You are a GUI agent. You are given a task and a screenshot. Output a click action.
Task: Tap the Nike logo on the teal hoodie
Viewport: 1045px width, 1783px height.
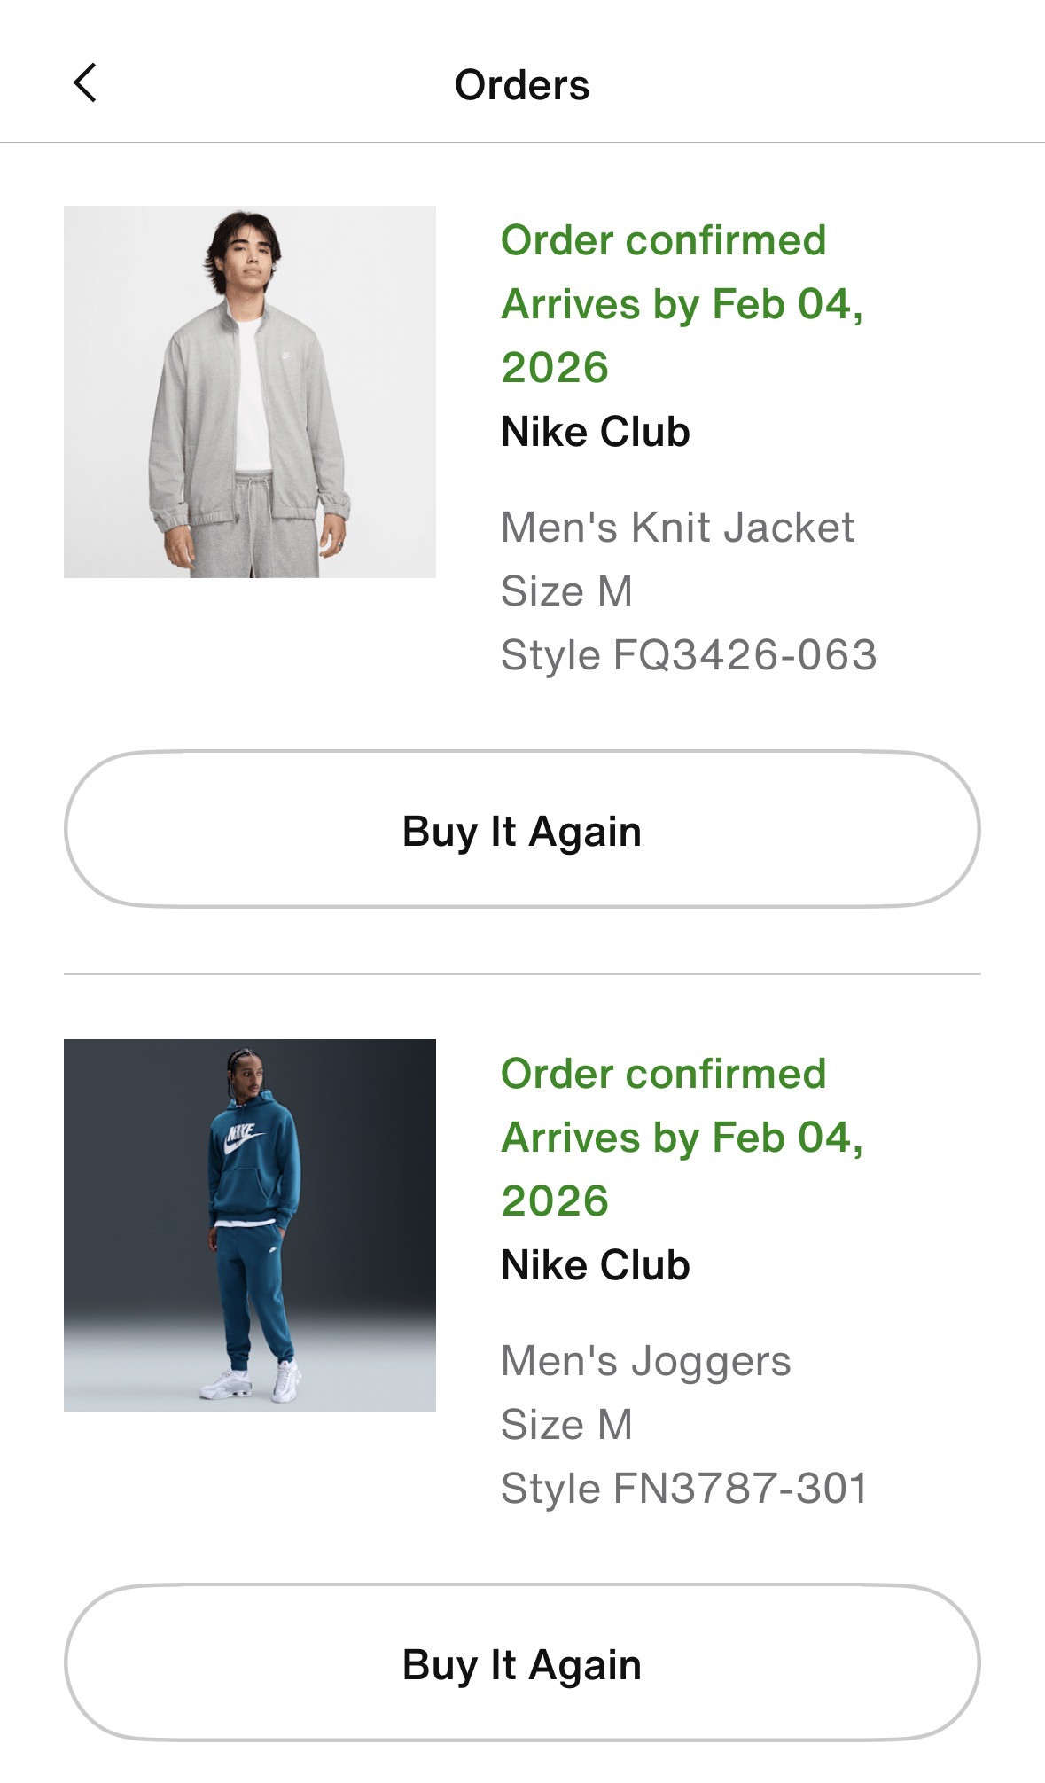click(244, 1138)
